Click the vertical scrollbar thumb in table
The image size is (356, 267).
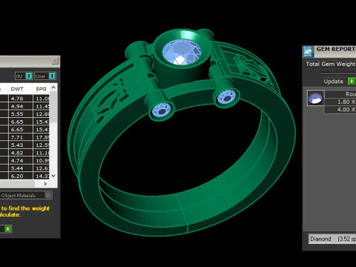[x=53, y=107]
